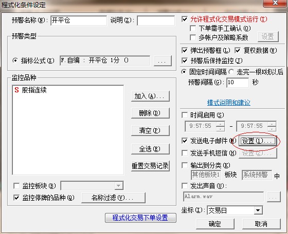Click the Alarm.wav sound file field
This screenshot has height=234, width=288.
223,197
